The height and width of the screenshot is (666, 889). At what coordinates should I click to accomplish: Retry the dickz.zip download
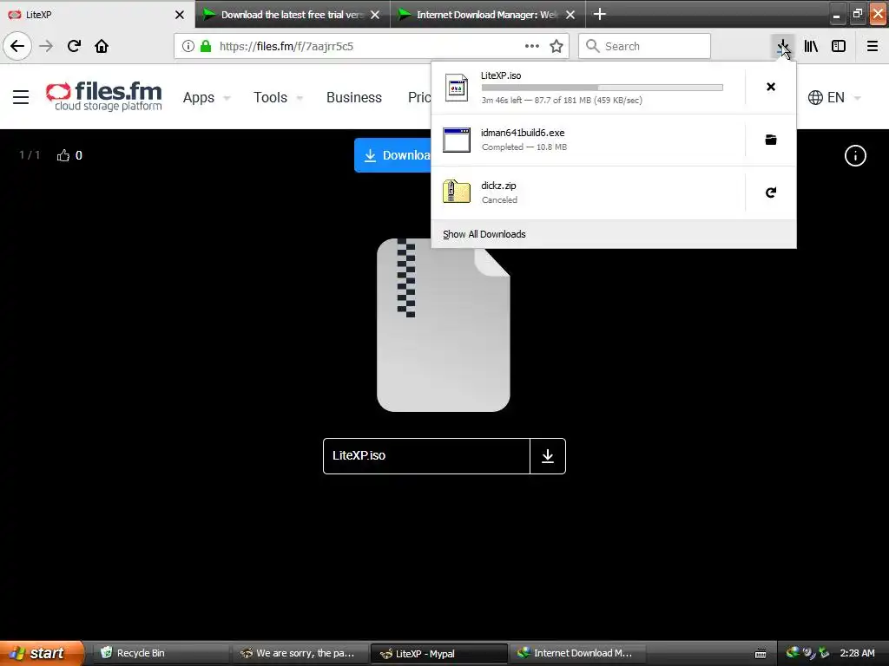[771, 193]
